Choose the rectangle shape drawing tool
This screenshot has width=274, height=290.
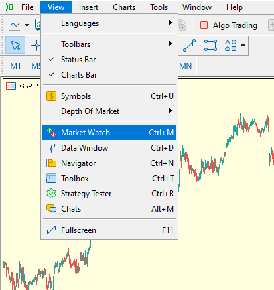pyautogui.click(x=210, y=45)
